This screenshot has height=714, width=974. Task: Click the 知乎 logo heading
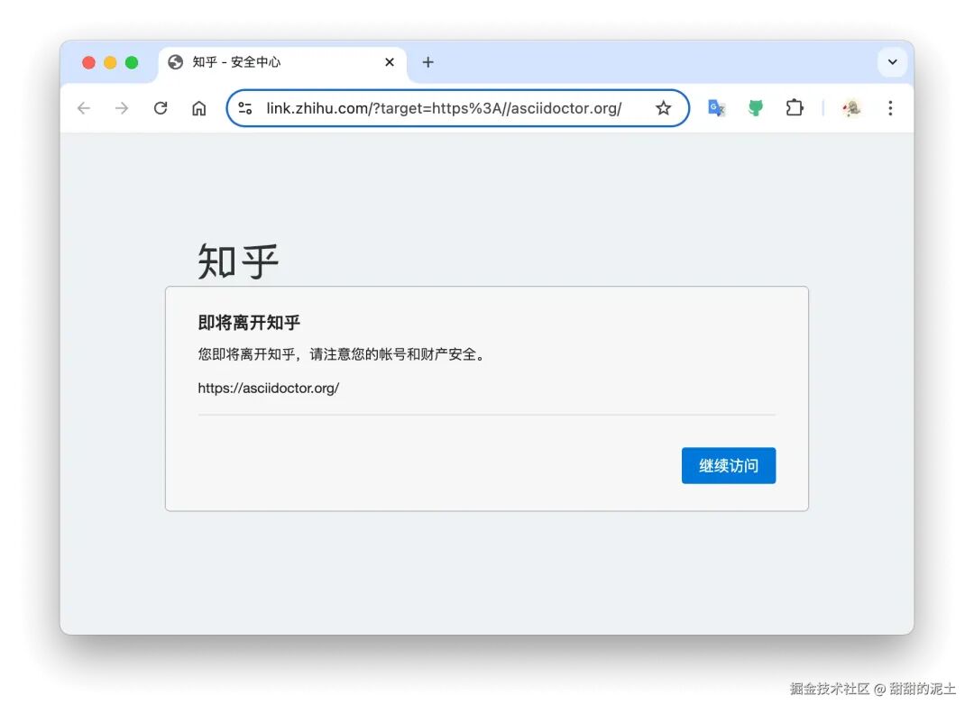click(x=238, y=261)
